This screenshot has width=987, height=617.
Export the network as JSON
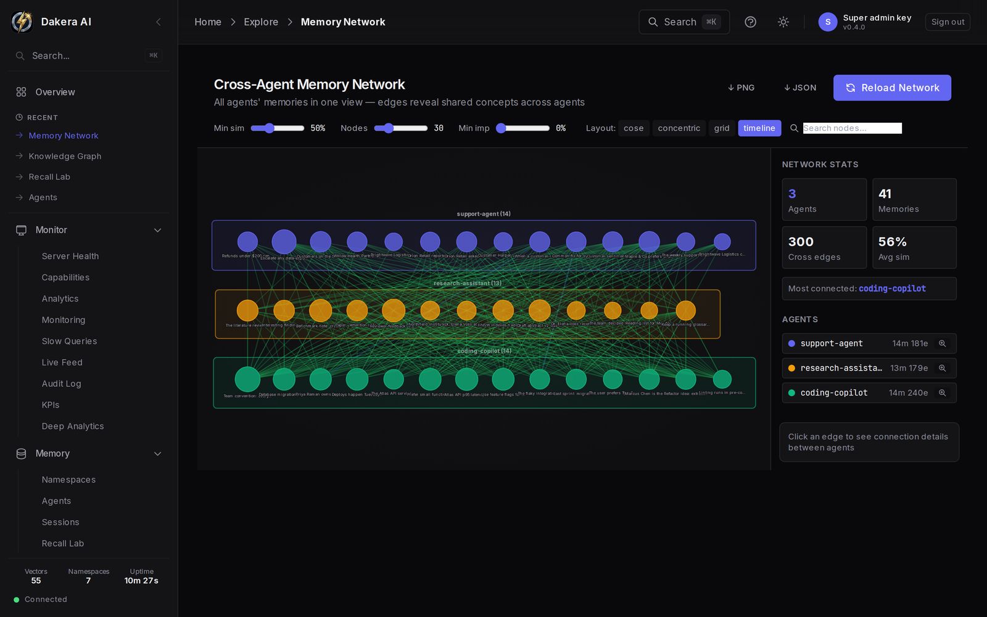(x=800, y=88)
